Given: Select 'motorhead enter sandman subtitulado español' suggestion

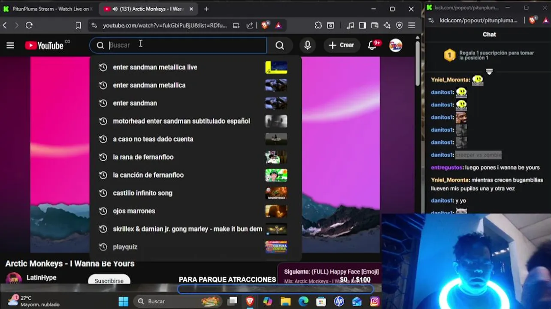Looking at the screenshot, I should pyautogui.click(x=195, y=121).
